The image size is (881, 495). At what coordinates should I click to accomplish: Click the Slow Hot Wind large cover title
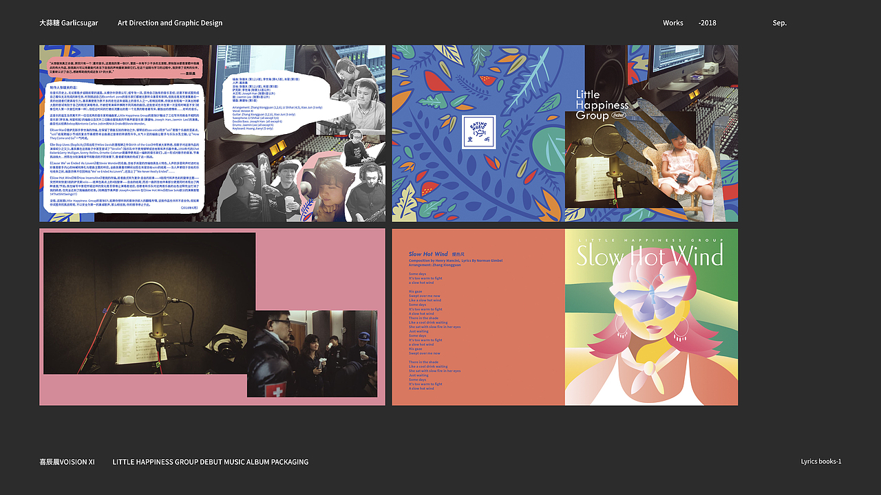[x=650, y=256]
